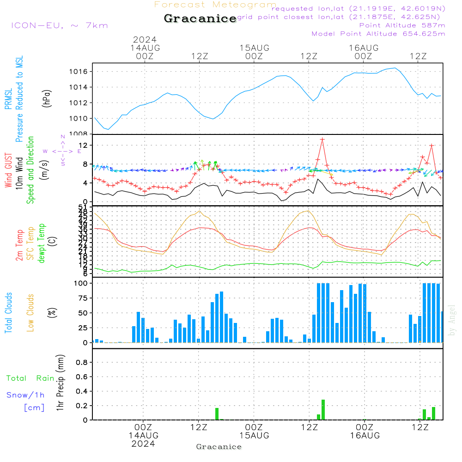The height and width of the screenshot is (462, 462).
Task: Click the 'Point Altitude 587m' text
Action: click(402, 25)
